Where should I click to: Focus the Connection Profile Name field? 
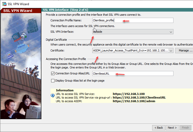(133, 20)
